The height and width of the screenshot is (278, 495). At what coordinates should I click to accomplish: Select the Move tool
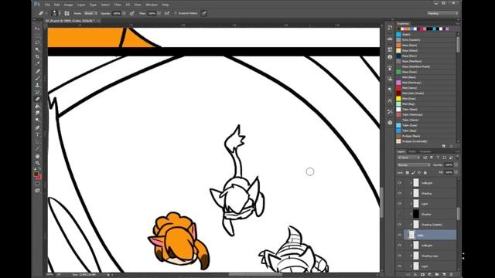(38, 29)
